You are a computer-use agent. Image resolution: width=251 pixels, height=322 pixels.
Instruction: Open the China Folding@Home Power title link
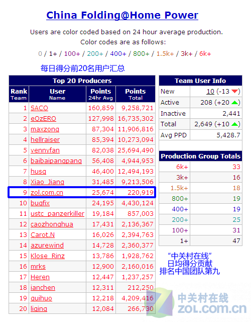pyautogui.click(x=122, y=16)
